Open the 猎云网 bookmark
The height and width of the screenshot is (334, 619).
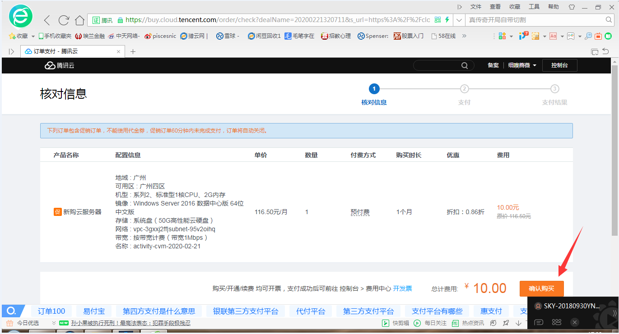pyautogui.click(x=193, y=36)
